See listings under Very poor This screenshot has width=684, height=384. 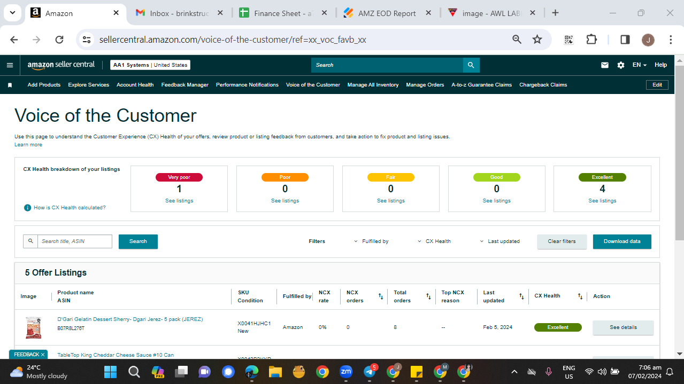[179, 201]
